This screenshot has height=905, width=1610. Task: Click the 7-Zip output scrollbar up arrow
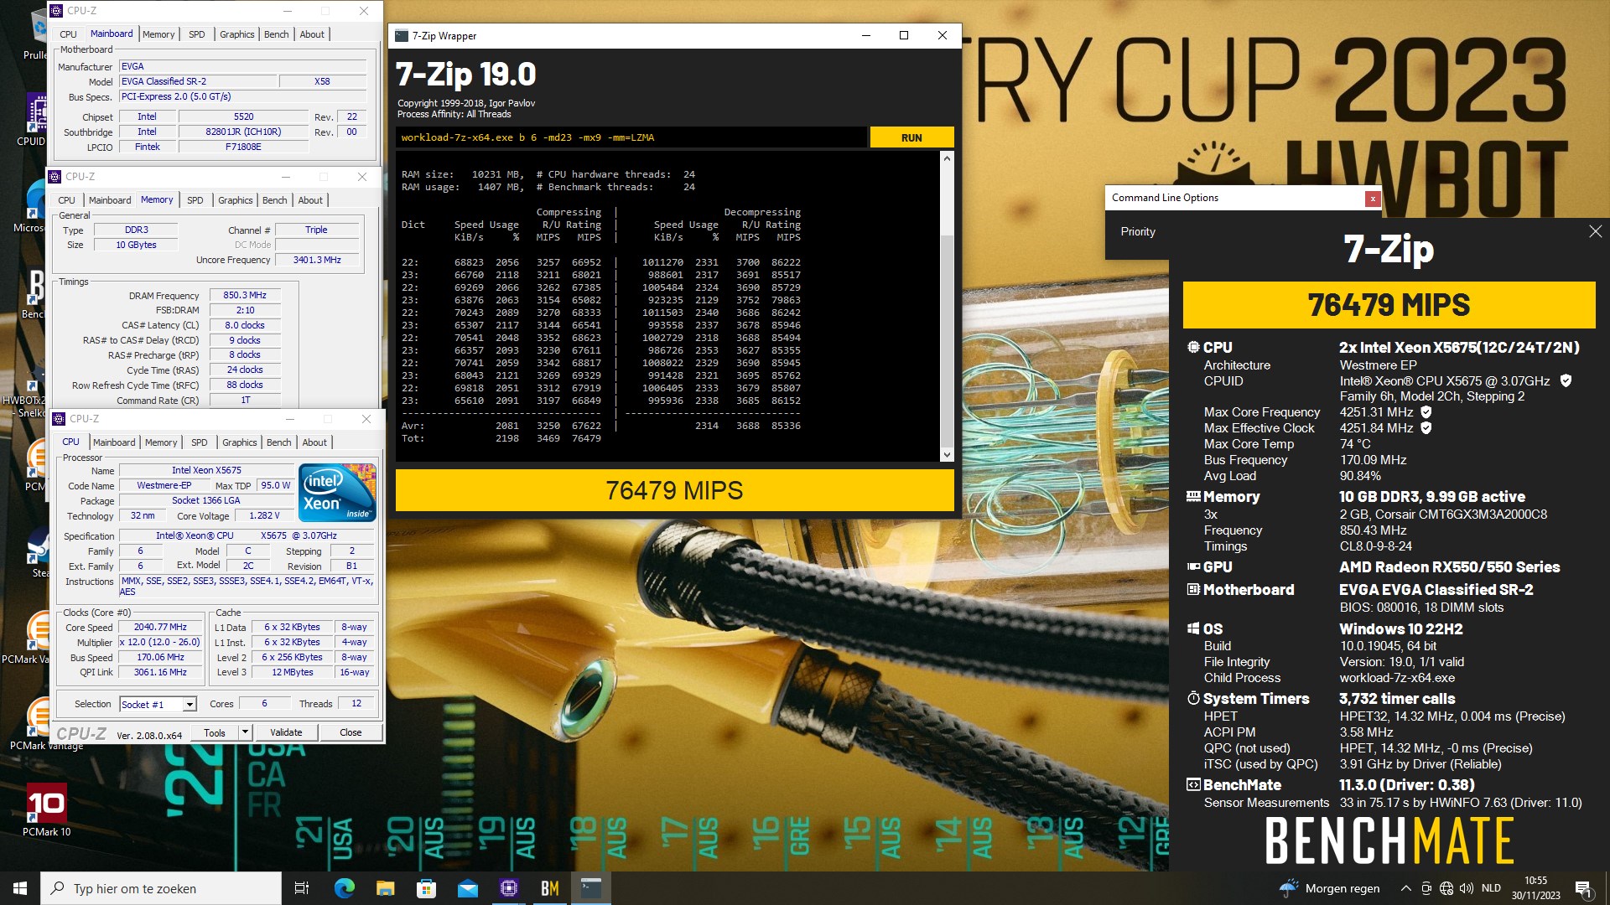click(947, 158)
